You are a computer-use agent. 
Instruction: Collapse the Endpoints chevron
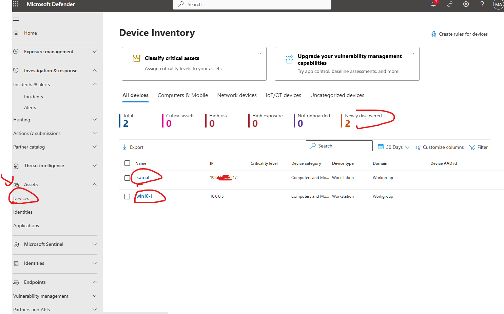pos(95,282)
